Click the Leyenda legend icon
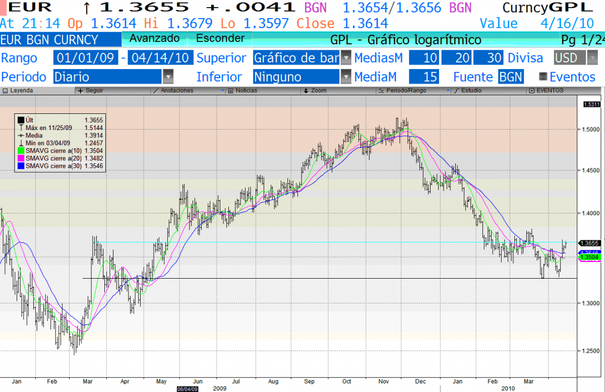Image resolution: width=605 pixels, height=392 pixels. pyautogui.click(x=6, y=91)
